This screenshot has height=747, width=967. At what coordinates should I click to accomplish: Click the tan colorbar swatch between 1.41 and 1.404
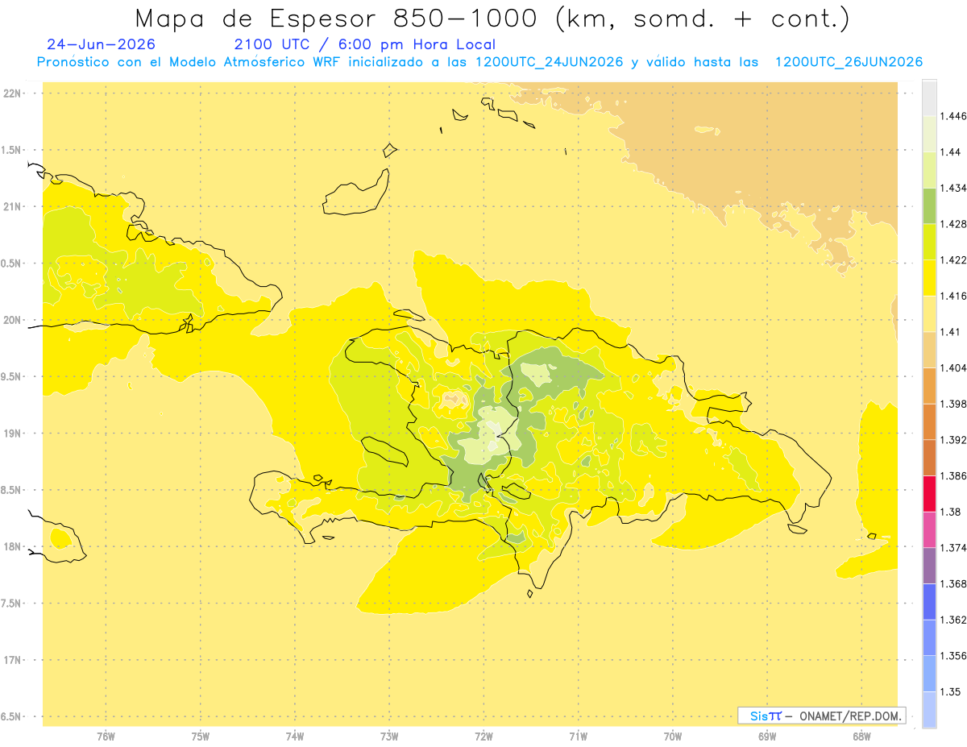[929, 350]
